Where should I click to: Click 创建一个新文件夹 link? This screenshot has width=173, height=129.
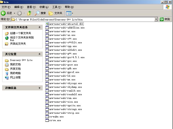(21, 33)
